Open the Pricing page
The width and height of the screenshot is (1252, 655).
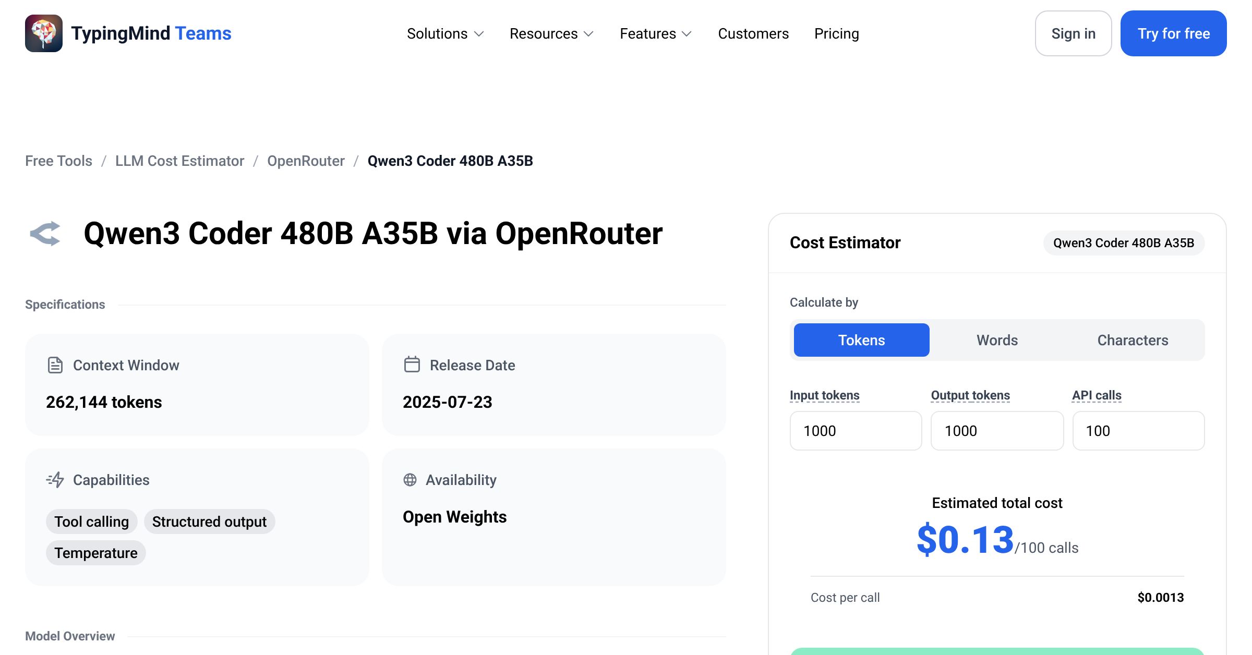click(837, 33)
